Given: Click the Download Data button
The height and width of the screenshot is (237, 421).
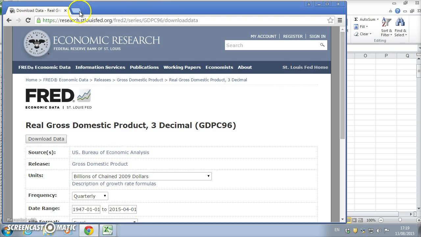Looking at the screenshot, I should tap(46, 139).
